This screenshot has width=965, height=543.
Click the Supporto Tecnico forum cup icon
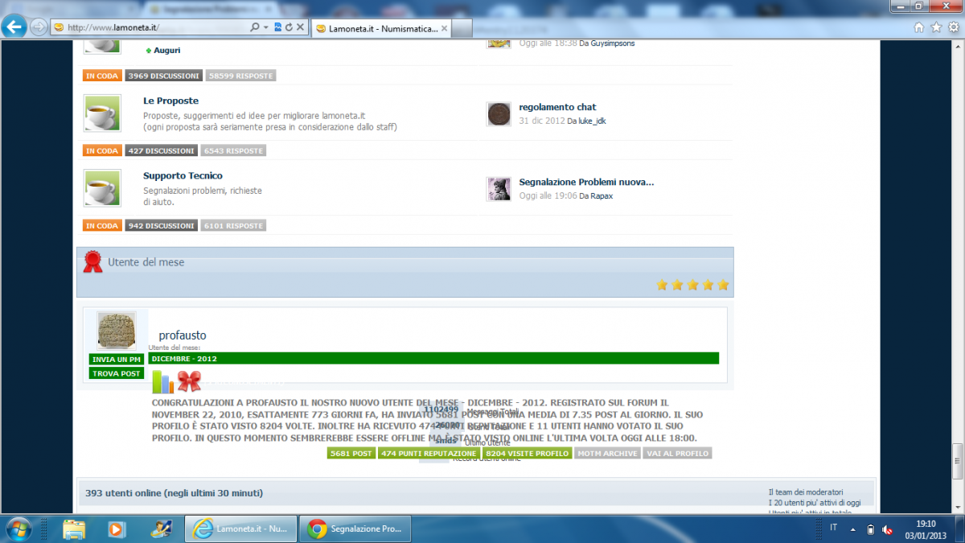click(102, 188)
